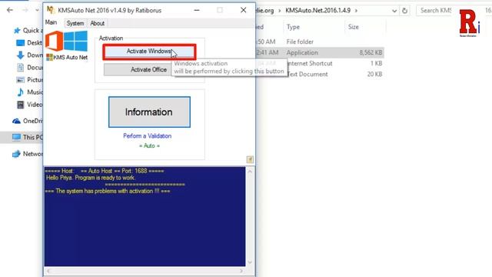Click the KMSAuto.Net.2016.1.4.9 breadcrumb
The width and height of the screenshot is (492, 277).
[317, 11]
